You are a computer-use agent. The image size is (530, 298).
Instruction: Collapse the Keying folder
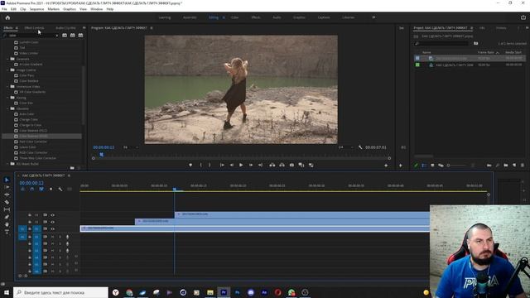(x=7, y=98)
